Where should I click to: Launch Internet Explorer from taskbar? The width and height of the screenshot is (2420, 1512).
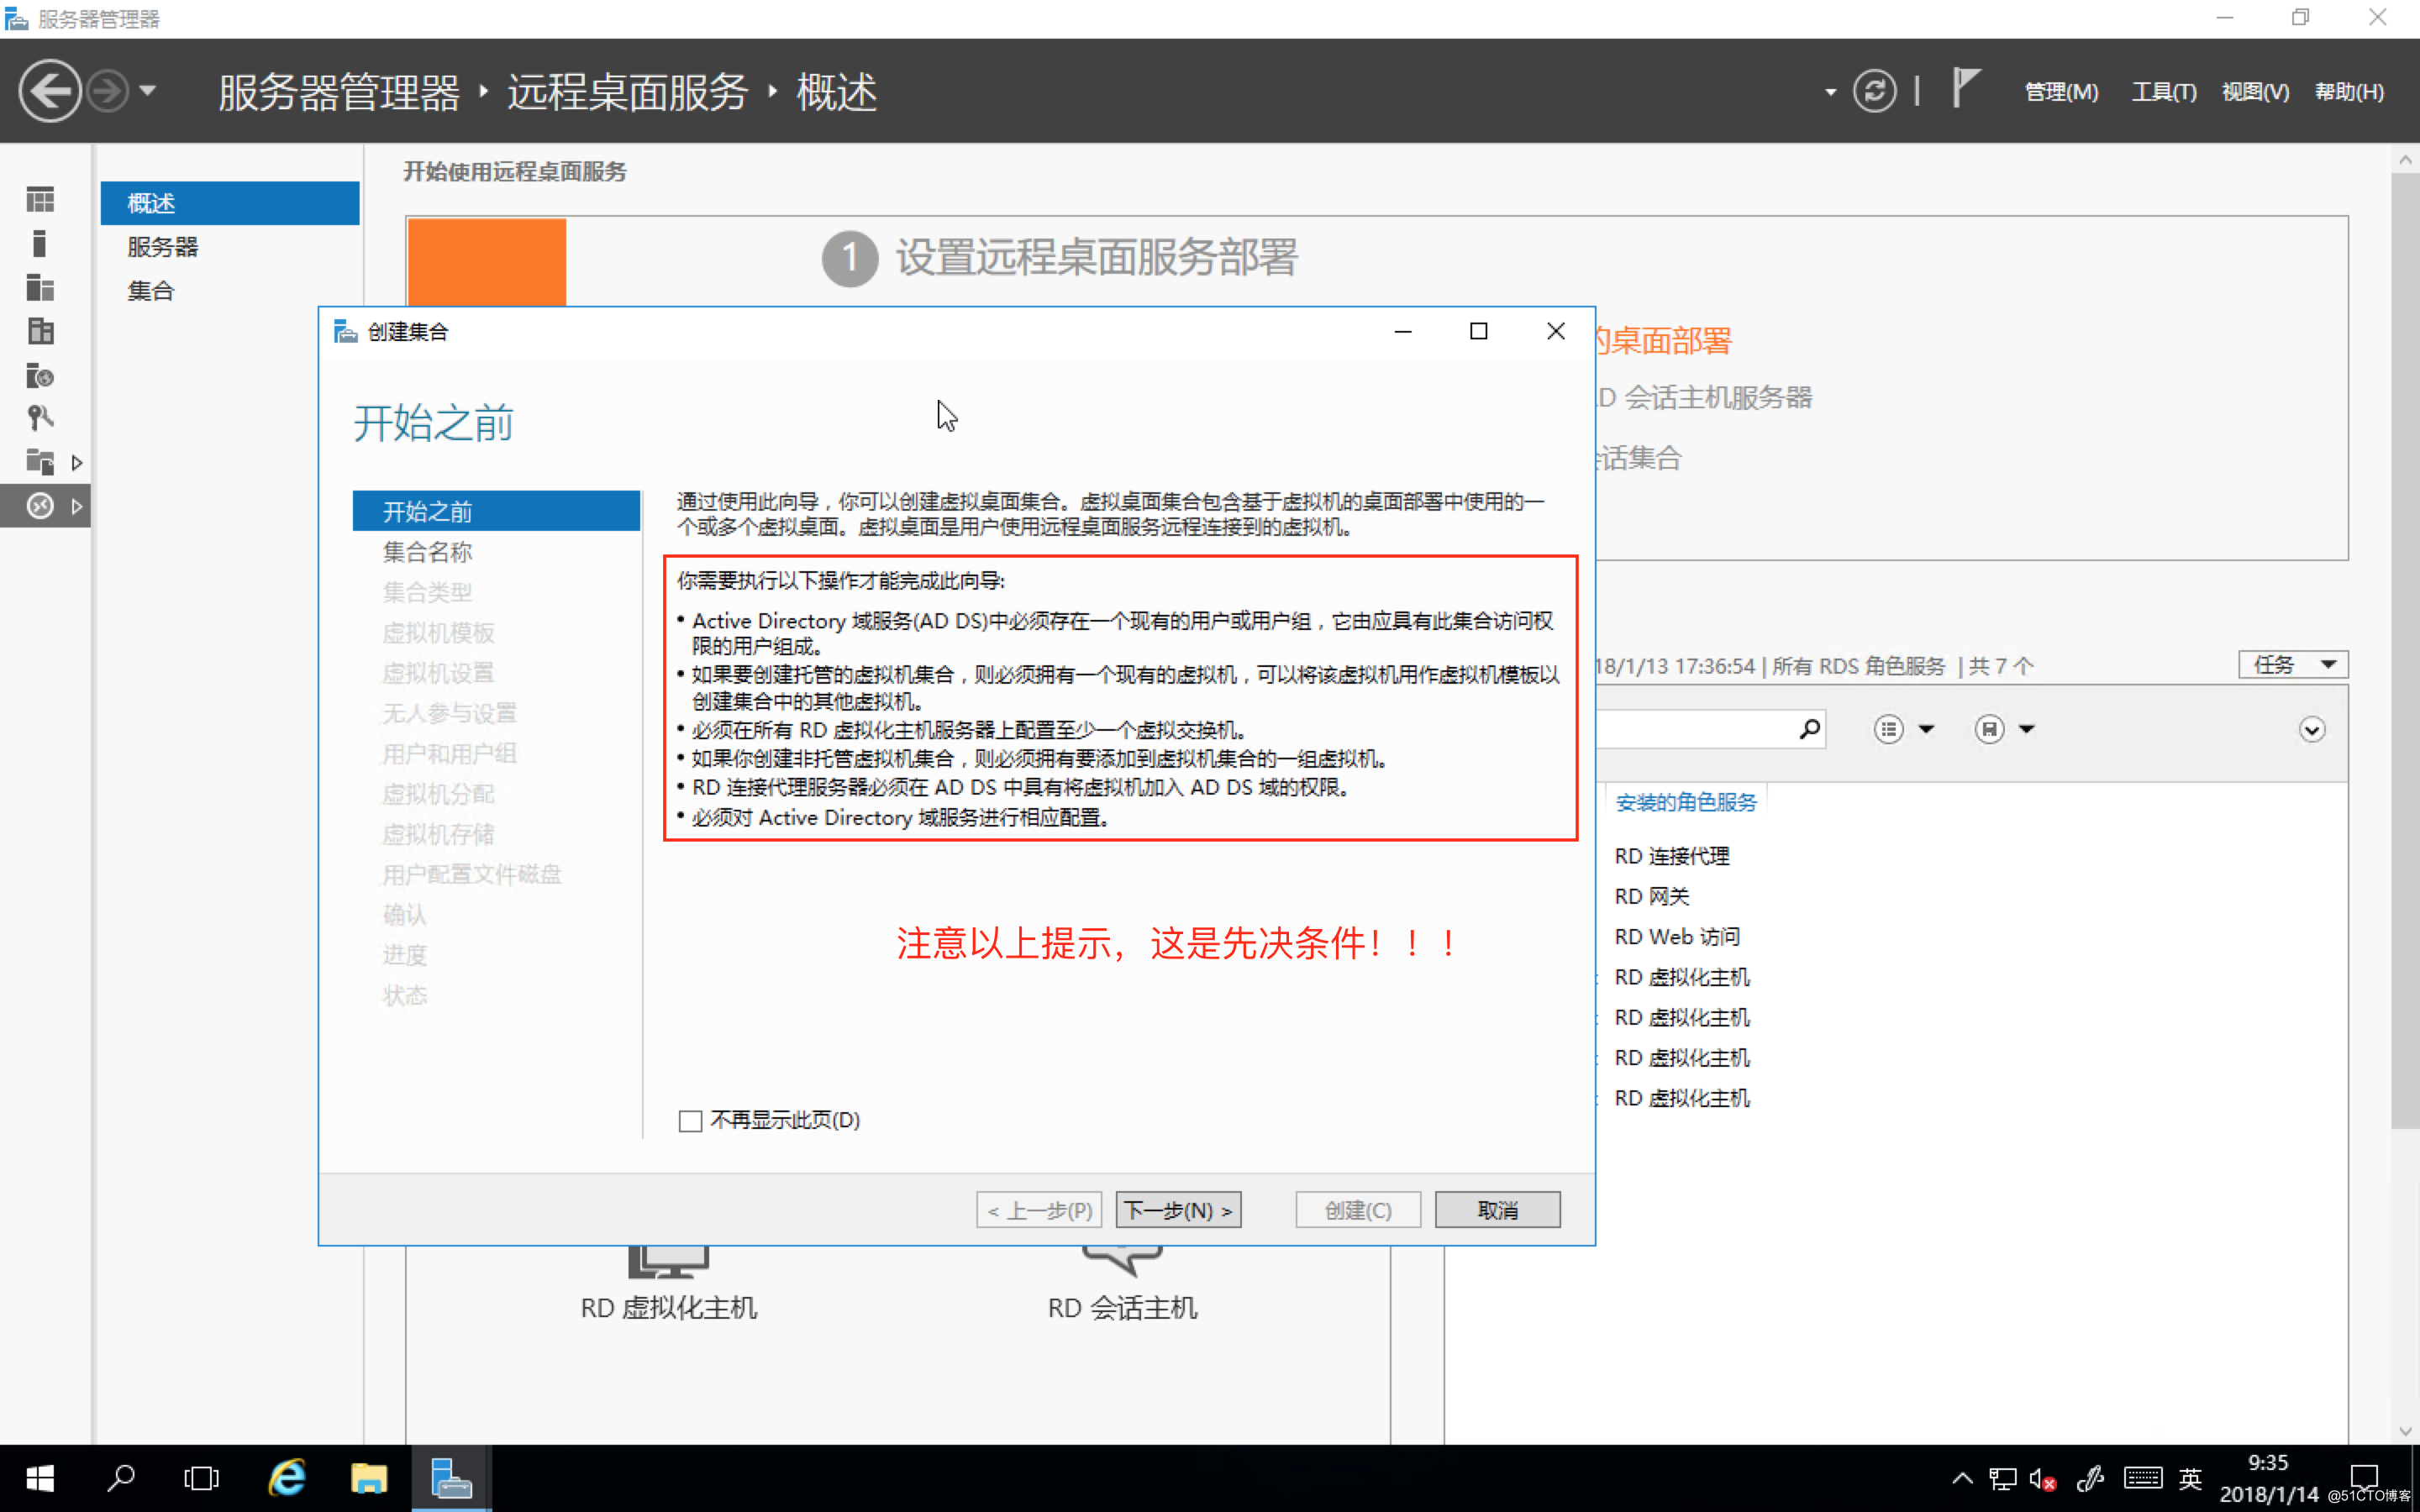(287, 1478)
